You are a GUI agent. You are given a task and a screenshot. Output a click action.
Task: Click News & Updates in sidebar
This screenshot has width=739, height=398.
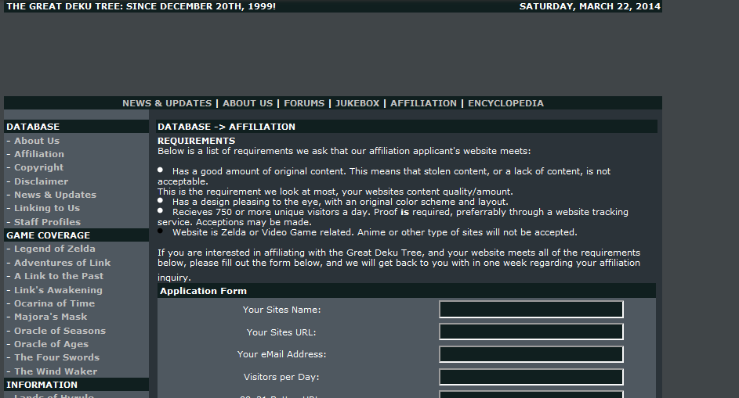[x=55, y=195]
